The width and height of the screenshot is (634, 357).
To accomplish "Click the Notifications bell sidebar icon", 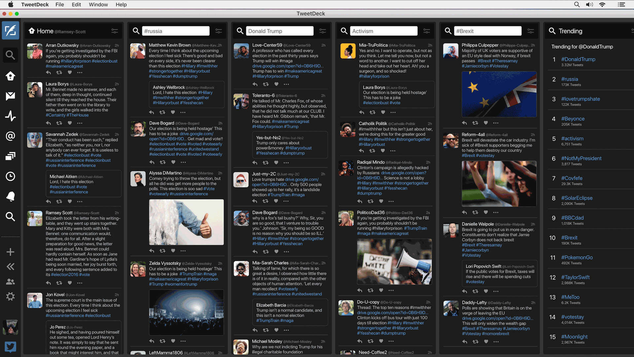I will 10,196.
